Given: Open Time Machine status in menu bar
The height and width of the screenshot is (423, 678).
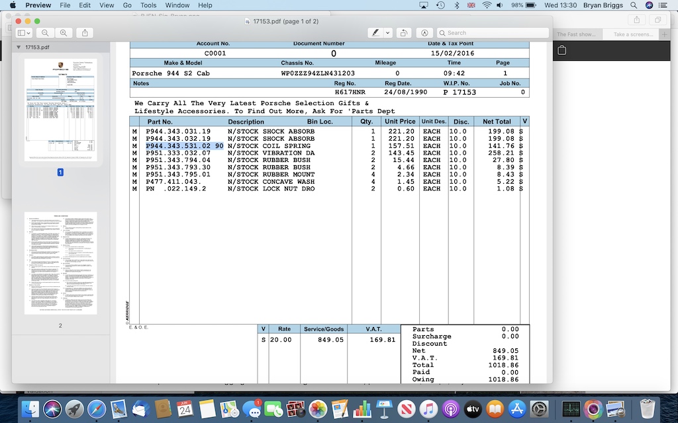Looking at the screenshot, I should (440, 5).
